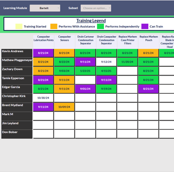Click Mark M's empty Casepacker Sensors cell
The image size is (174, 172).
64,116
